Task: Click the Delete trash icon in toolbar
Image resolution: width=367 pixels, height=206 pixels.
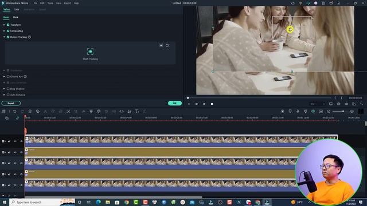Action: click(30, 112)
